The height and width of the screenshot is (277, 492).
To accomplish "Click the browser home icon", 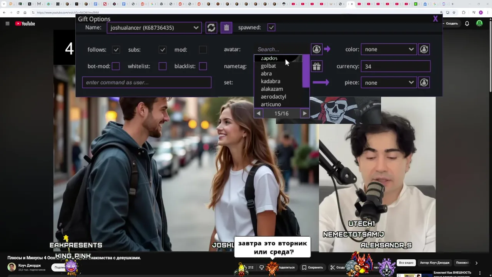I will click(x=25, y=12).
